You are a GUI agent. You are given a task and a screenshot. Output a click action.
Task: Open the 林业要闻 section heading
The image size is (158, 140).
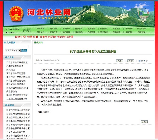click(x=38, y=43)
